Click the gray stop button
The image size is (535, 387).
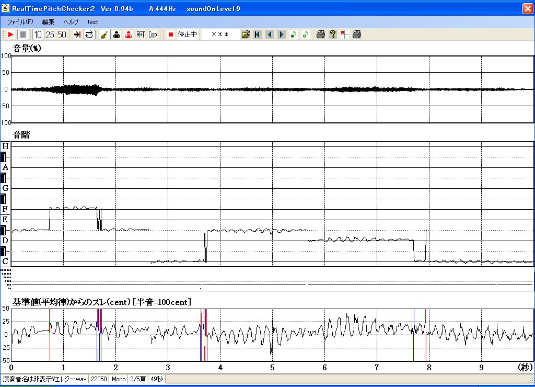click(x=23, y=35)
